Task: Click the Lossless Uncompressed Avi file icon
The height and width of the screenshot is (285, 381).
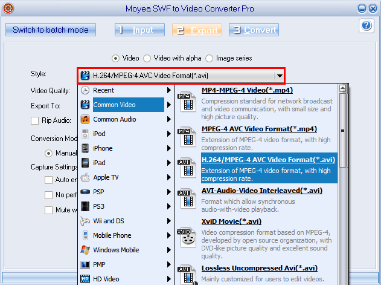Action: click(187, 275)
